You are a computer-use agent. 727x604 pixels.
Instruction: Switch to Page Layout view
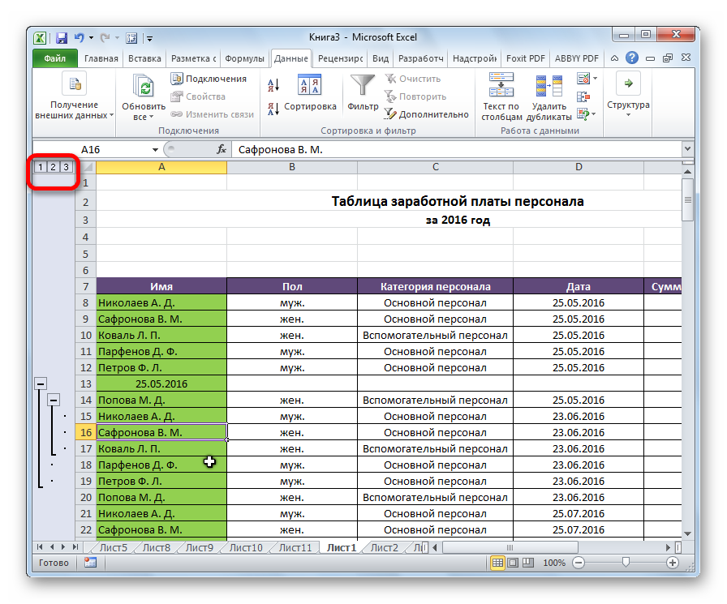511,563
